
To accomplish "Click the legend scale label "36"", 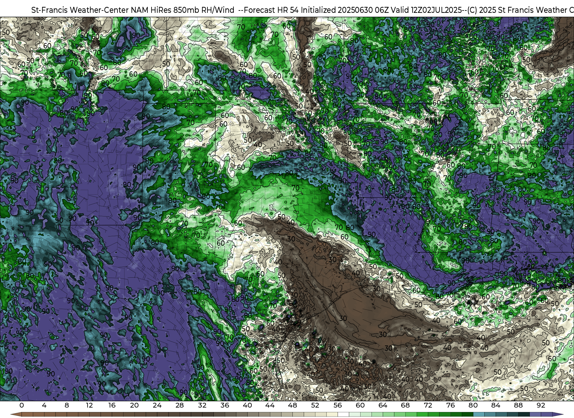I will pyautogui.click(x=225, y=405).
